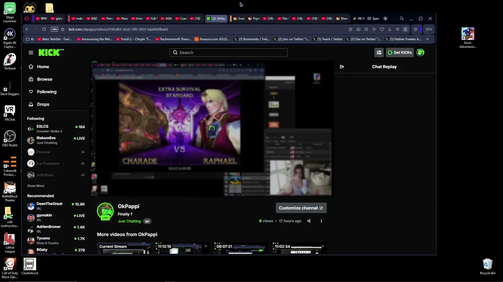The image size is (503, 282).
Task: Select the OBS Studio desktop icon
Action: point(10,138)
